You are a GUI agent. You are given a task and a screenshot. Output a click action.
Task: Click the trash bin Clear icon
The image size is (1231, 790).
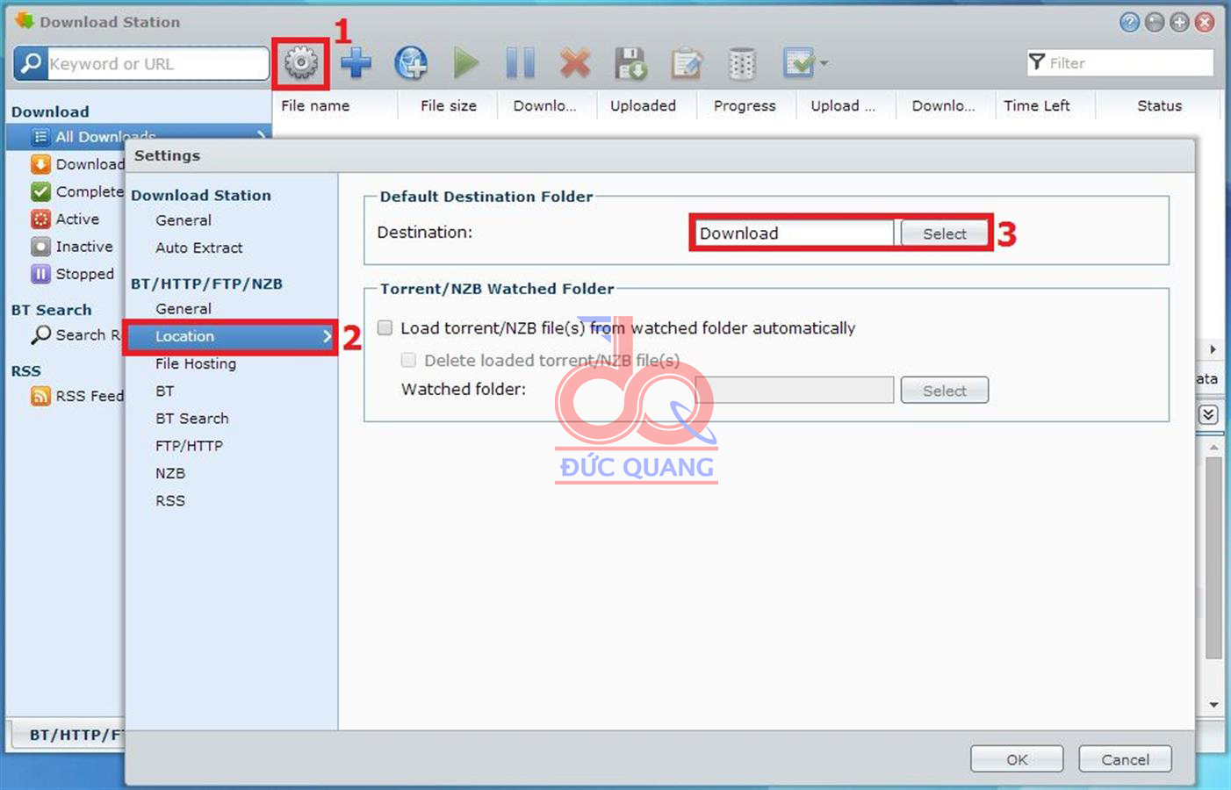[742, 63]
